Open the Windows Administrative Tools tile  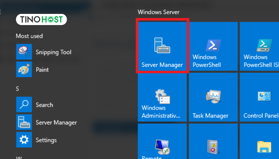162,97
